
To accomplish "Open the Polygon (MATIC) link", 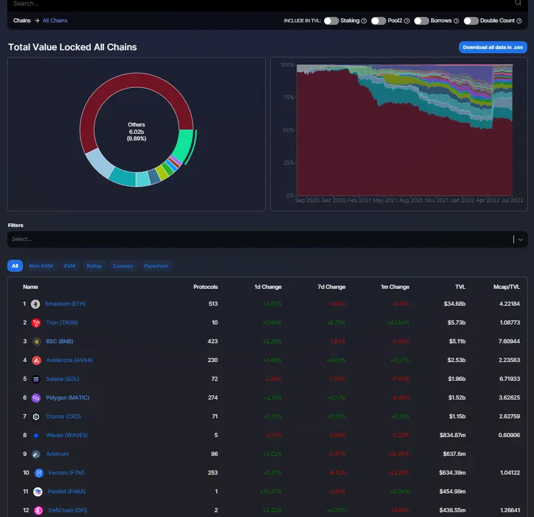I will pyautogui.click(x=67, y=398).
